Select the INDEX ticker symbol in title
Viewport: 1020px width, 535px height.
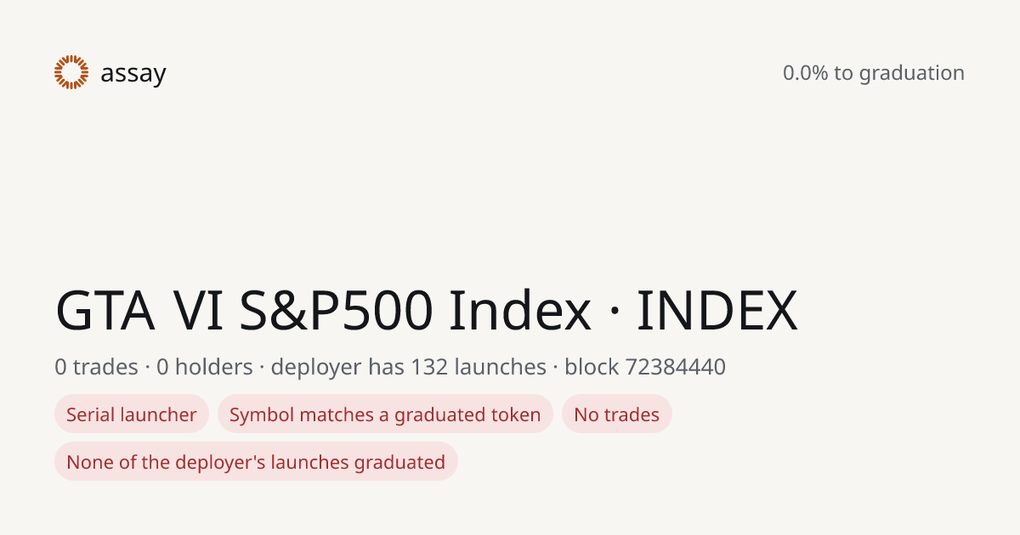click(x=717, y=311)
